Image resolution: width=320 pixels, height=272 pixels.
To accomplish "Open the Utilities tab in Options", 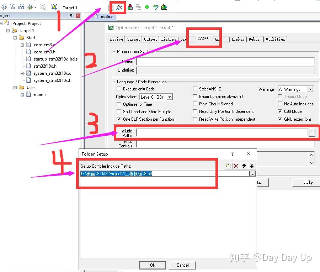I will pyautogui.click(x=275, y=39).
